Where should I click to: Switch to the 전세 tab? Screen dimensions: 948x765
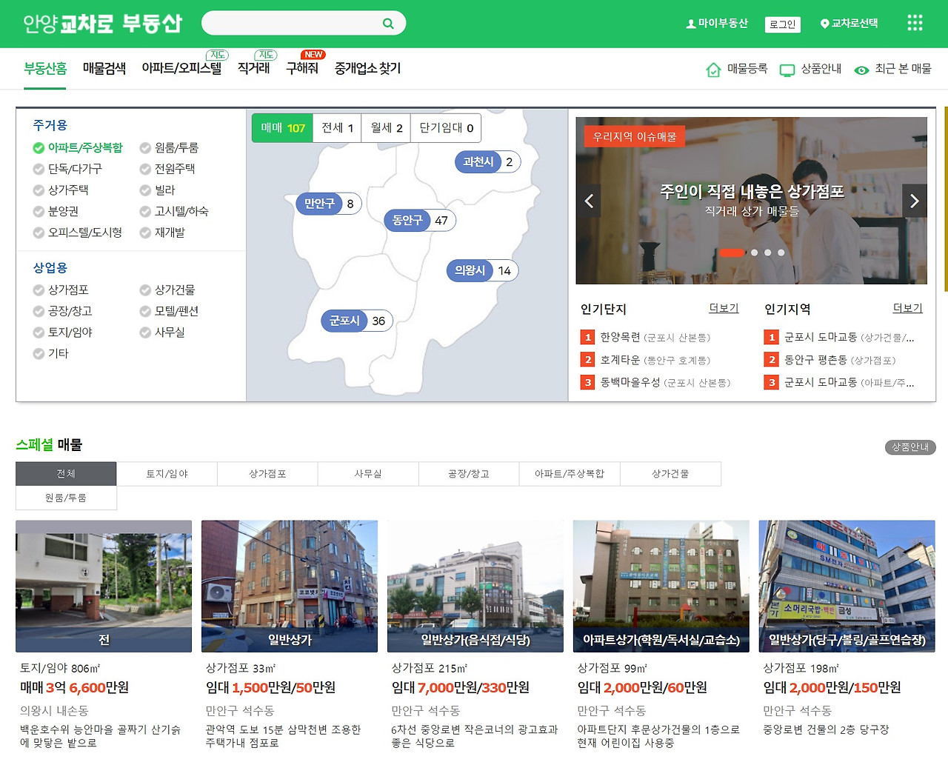coord(337,128)
